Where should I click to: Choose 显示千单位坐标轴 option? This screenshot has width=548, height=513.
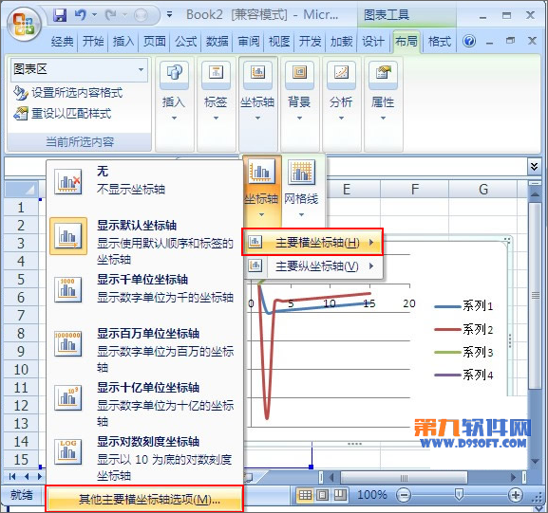[144, 288]
